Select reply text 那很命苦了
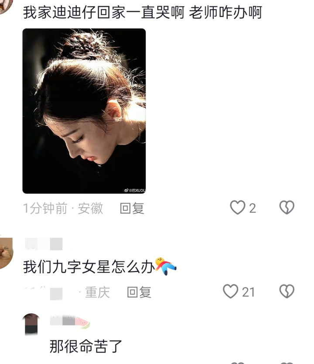314x364 pixels. coord(86,347)
